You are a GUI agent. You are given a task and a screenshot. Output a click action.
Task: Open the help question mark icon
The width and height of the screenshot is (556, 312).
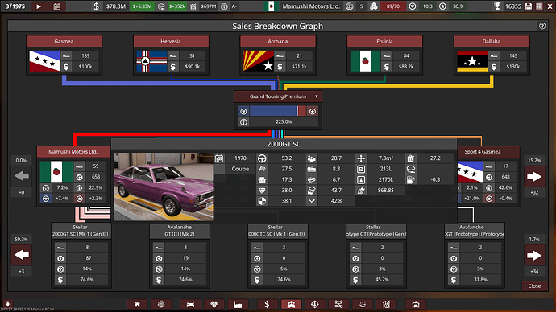[542, 26]
